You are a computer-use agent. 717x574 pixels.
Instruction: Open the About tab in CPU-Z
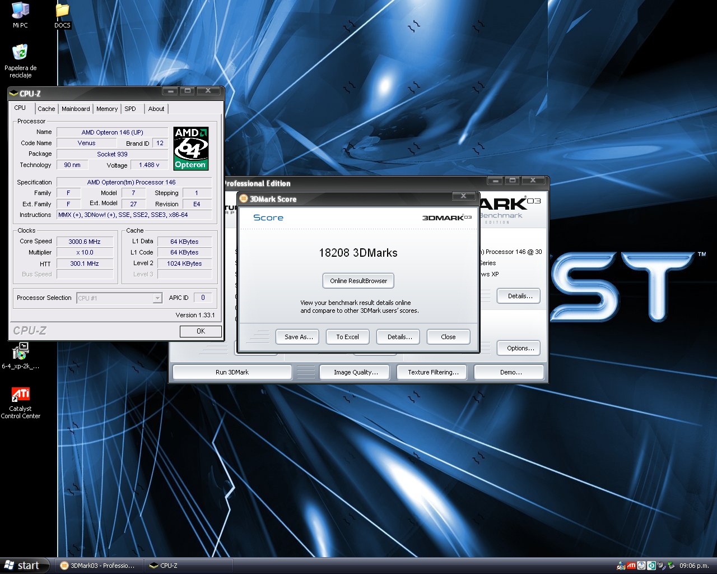156,109
